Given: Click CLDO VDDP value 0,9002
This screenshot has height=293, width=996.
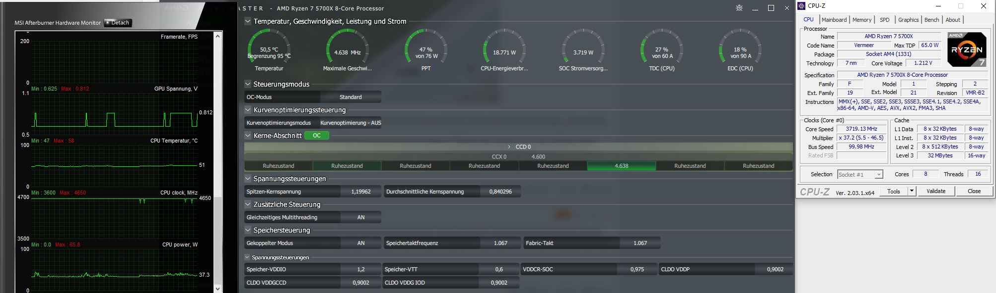Looking at the screenshot, I should tap(775, 269).
